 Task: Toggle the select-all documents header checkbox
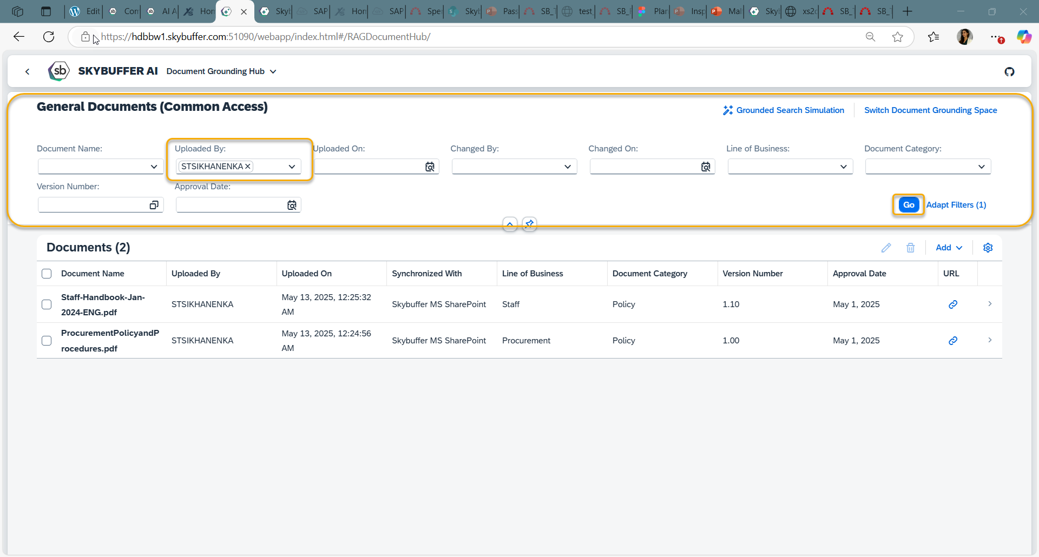point(47,274)
